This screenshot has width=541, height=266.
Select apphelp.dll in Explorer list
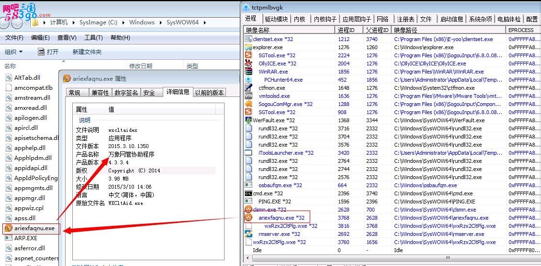(31, 148)
